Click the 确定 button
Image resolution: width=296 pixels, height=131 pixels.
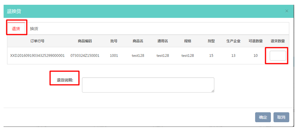coord(263,117)
